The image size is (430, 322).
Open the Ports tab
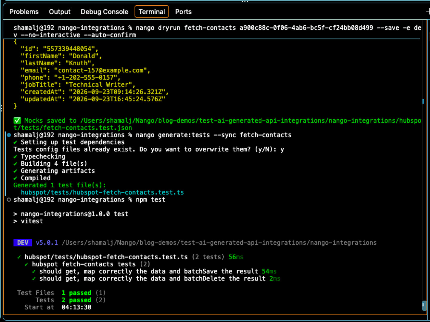(183, 12)
